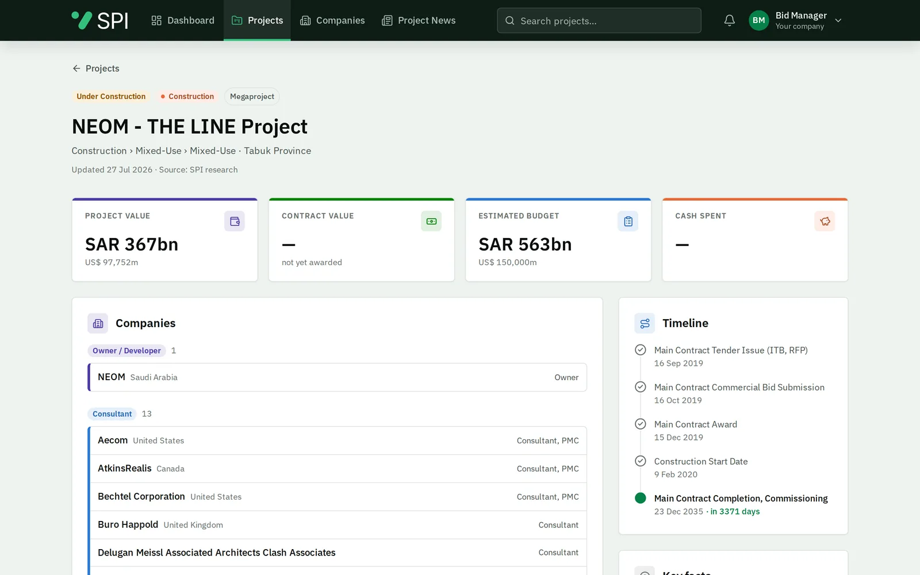This screenshot has height=575, width=920.
Task: Click the Timeline section icon
Action: (645, 323)
